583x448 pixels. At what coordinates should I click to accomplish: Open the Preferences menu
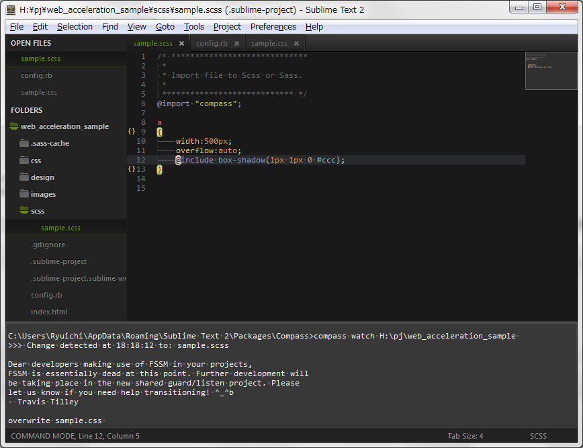coord(273,26)
